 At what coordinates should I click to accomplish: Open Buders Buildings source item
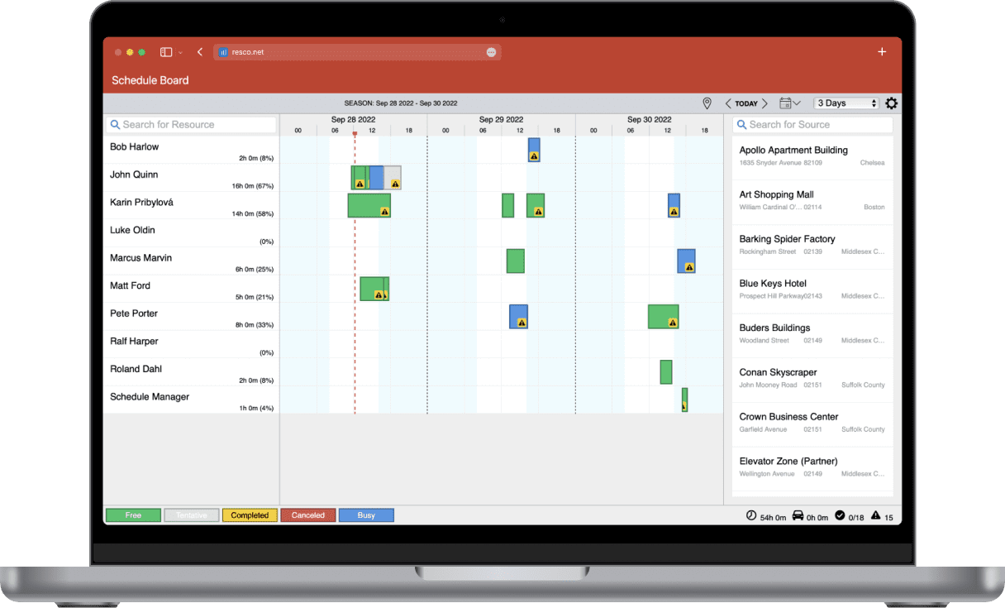click(813, 335)
